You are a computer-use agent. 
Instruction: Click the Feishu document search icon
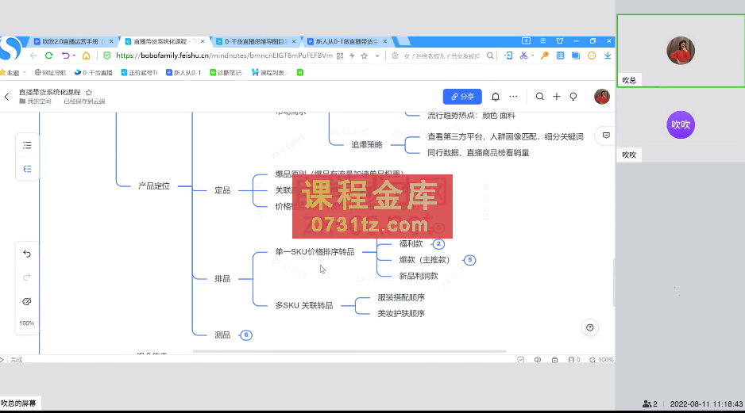coord(540,97)
